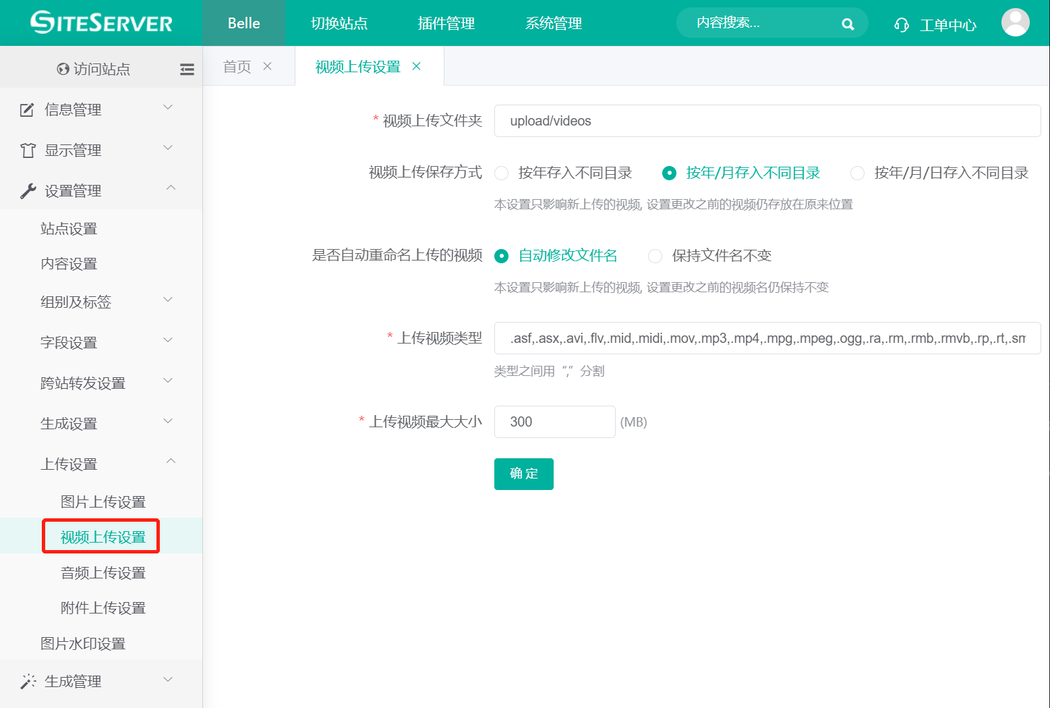
Task: Close the 视频上传设置 tab
Action: click(417, 66)
